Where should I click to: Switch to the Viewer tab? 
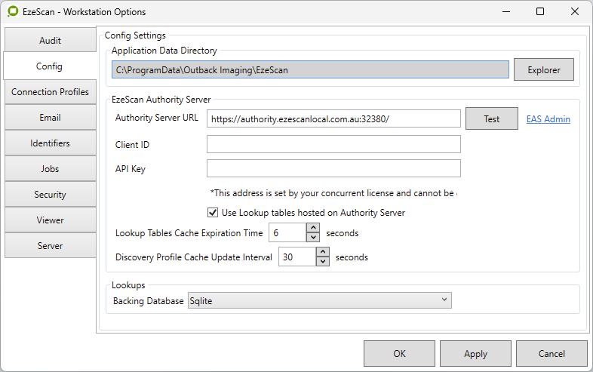coord(51,220)
